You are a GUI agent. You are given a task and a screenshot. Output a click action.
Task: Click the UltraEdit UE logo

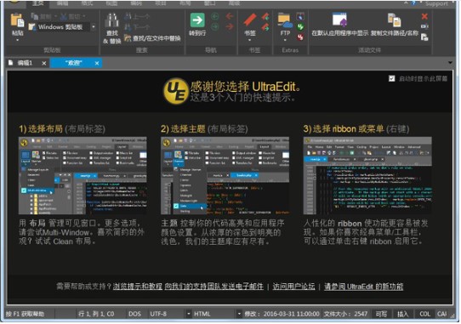[175, 91]
